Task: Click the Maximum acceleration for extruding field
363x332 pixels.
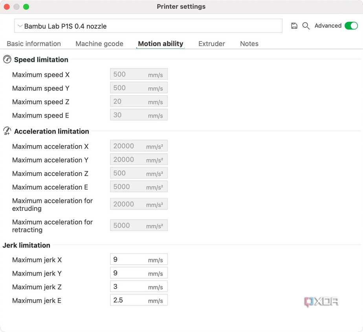Action: [x=139, y=204]
